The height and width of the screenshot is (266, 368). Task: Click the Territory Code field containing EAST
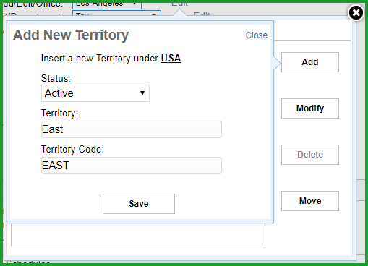pyautogui.click(x=132, y=166)
